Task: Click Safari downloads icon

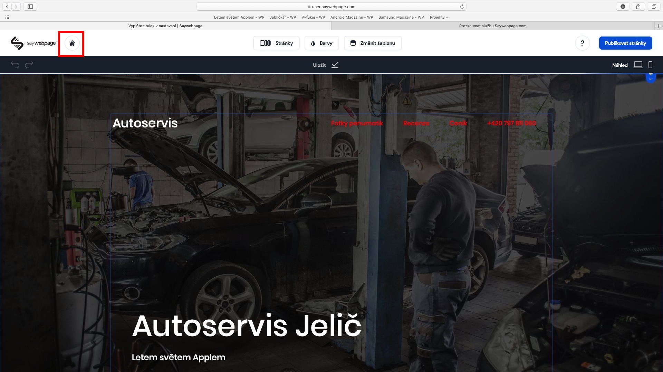Action: click(x=623, y=7)
